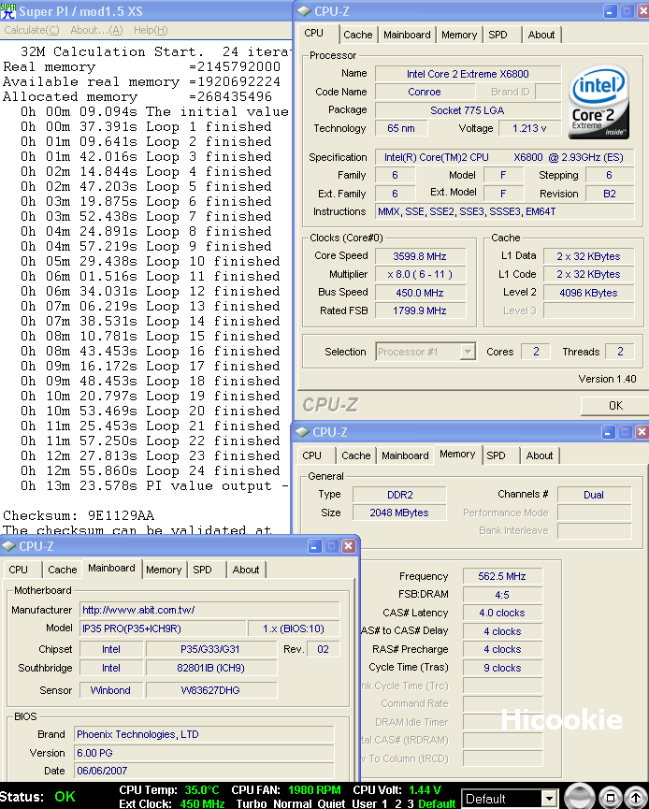
Task: Click the Rated FSB 1799.9 MHz value
Action: (x=420, y=311)
